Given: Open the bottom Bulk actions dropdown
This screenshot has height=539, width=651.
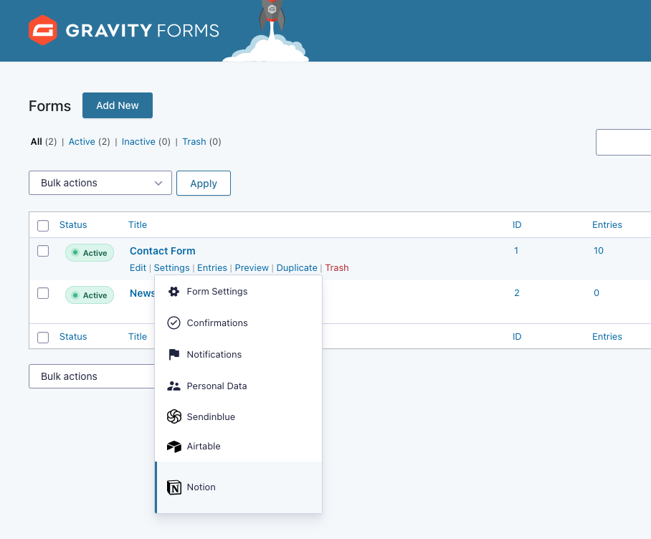Looking at the screenshot, I should (x=92, y=376).
